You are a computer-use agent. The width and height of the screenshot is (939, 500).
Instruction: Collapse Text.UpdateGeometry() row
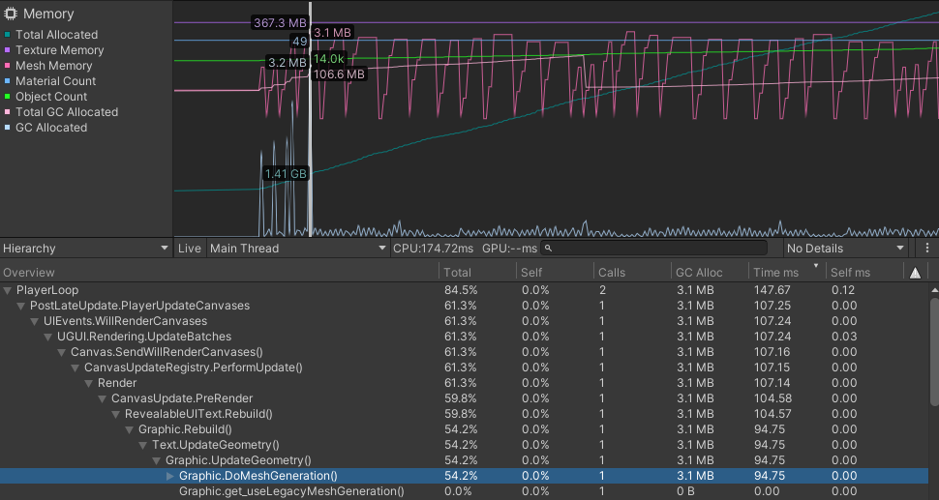[143, 445]
